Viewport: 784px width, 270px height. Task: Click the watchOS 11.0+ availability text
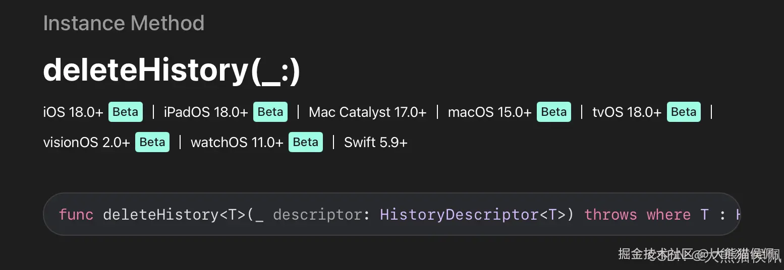tap(237, 143)
